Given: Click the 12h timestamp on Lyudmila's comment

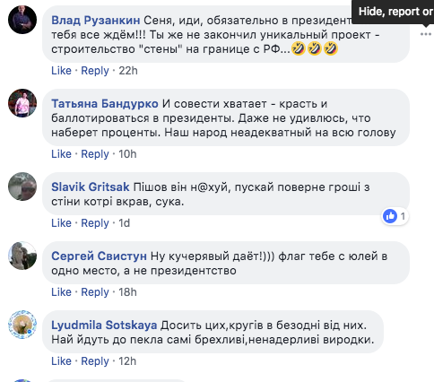Looking at the screenshot, I should pyautogui.click(x=127, y=361).
